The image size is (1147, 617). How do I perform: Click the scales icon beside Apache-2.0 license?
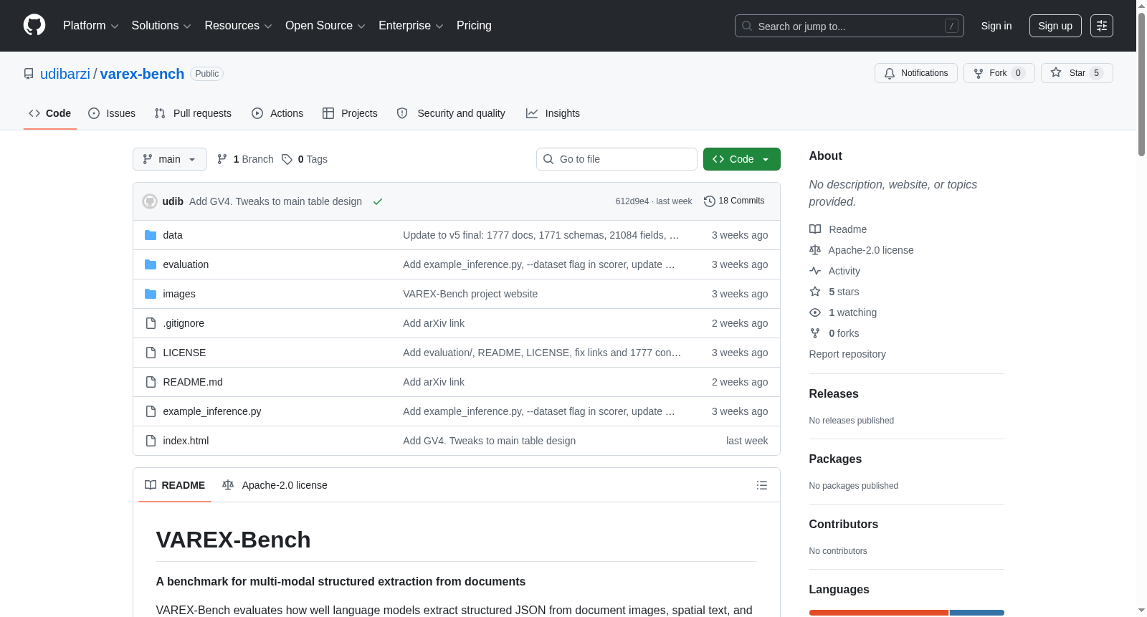click(815, 250)
